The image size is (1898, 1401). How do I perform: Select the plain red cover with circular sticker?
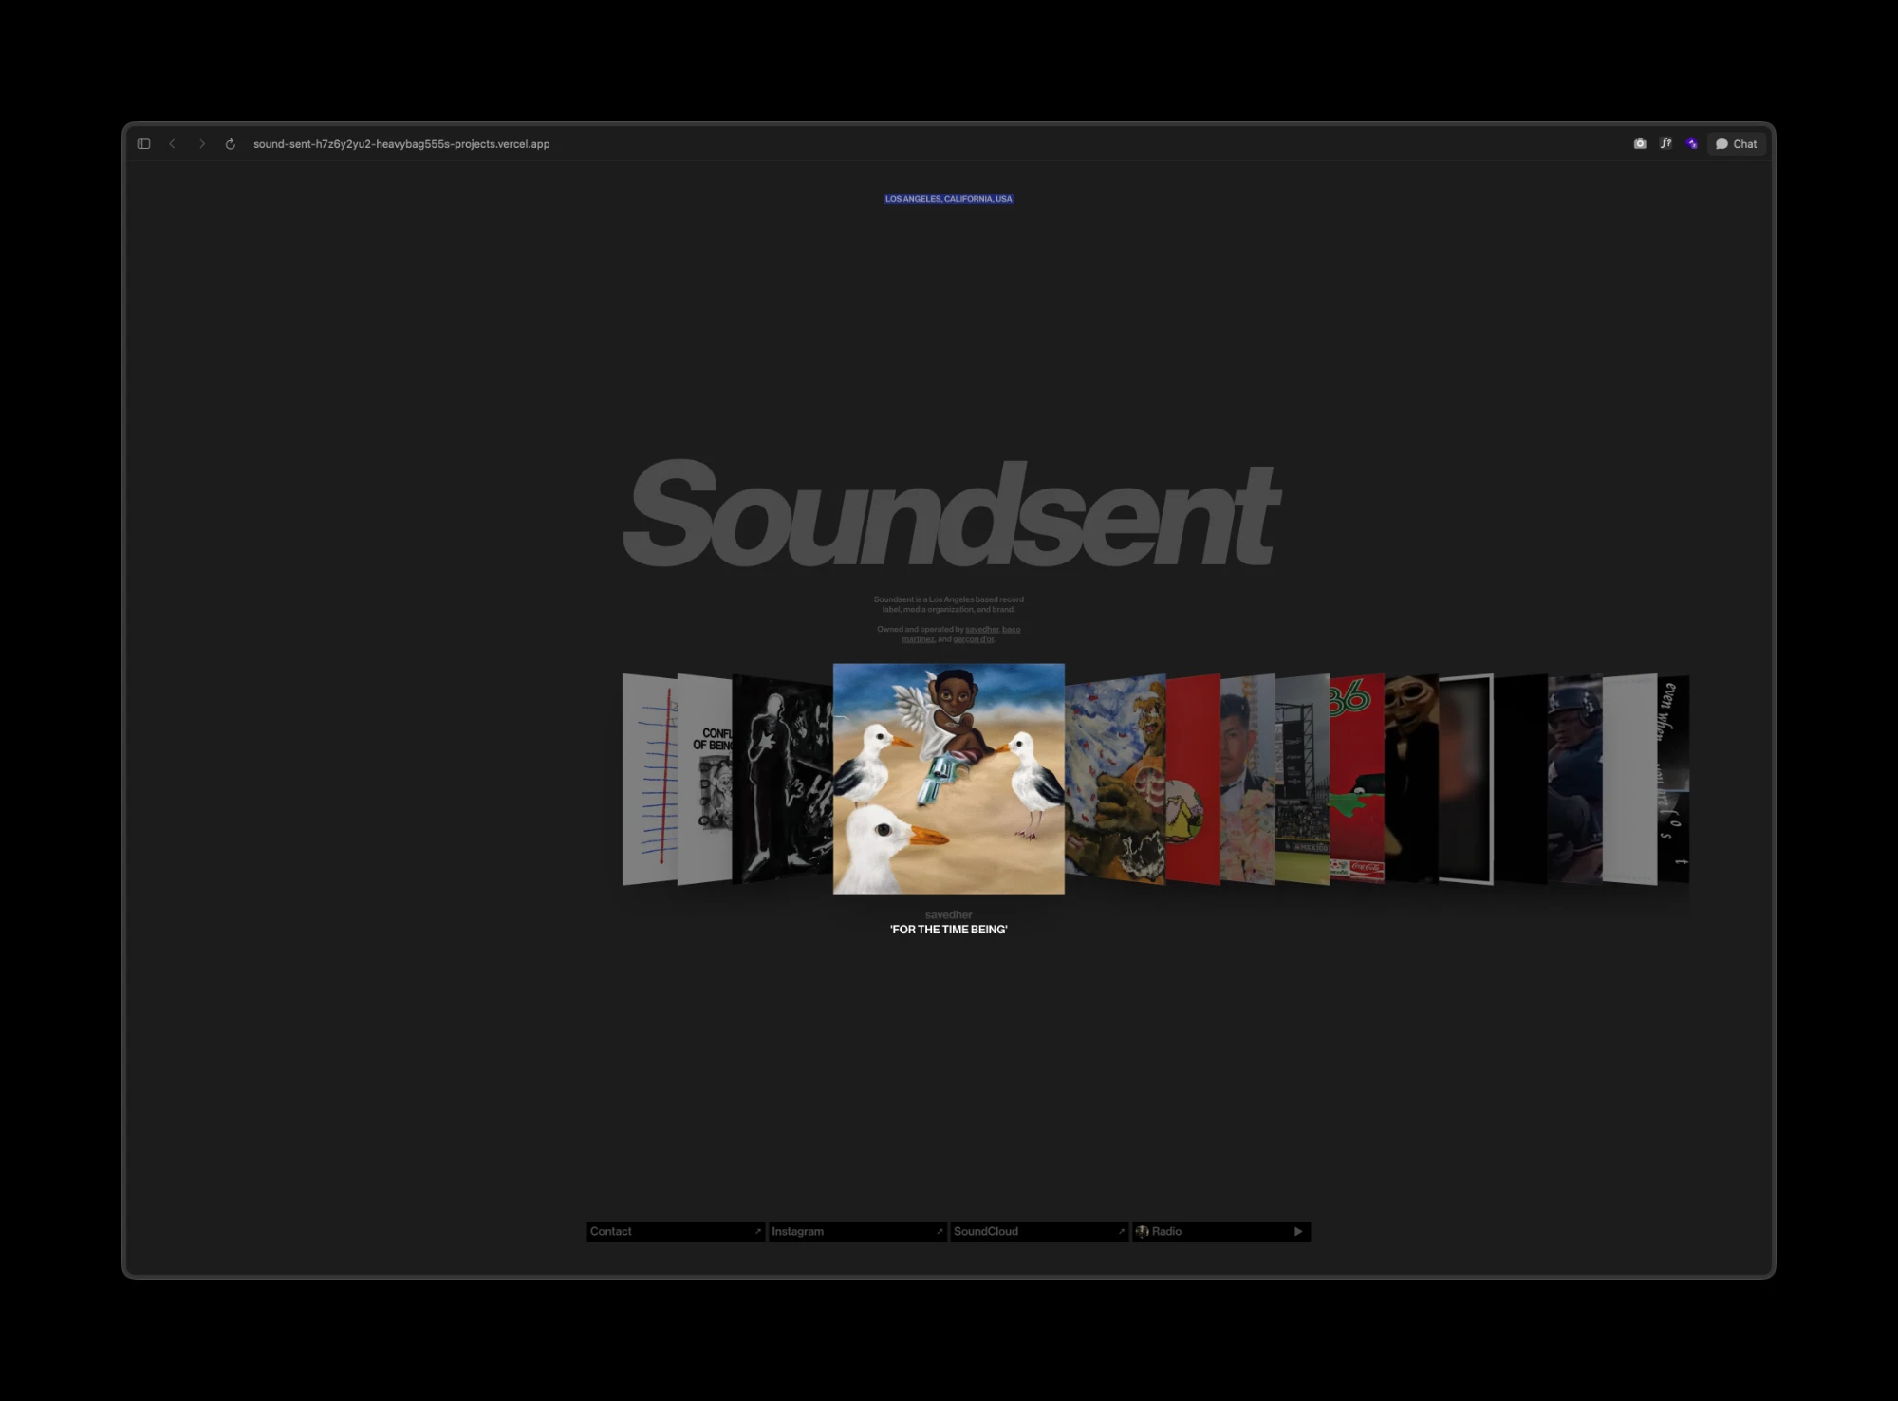click(x=1193, y=779)
